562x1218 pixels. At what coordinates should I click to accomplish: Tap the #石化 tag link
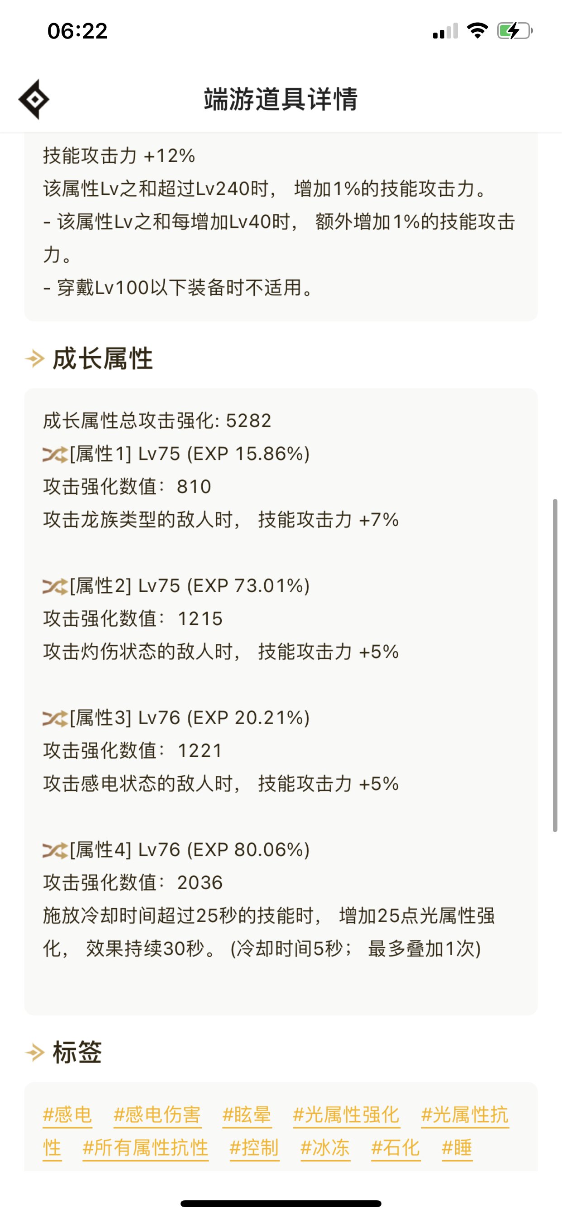[x=396, y=1148]
